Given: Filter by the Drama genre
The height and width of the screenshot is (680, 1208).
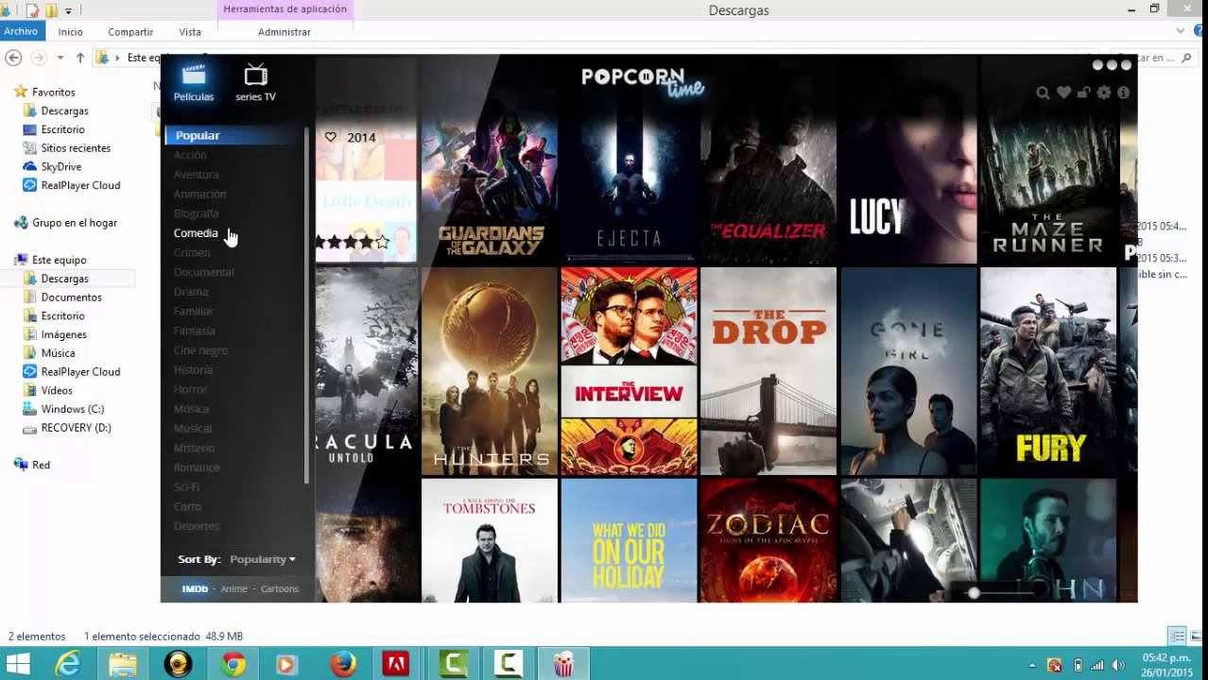Looking at the screenshot, I should click(x=191, y=292).
